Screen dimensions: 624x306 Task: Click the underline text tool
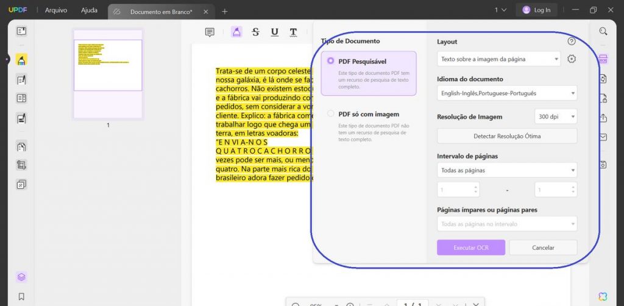275,32
